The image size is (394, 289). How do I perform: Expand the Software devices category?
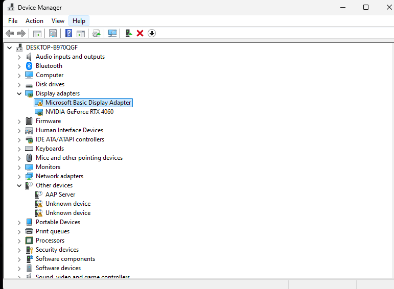click(x=19, y=269)
